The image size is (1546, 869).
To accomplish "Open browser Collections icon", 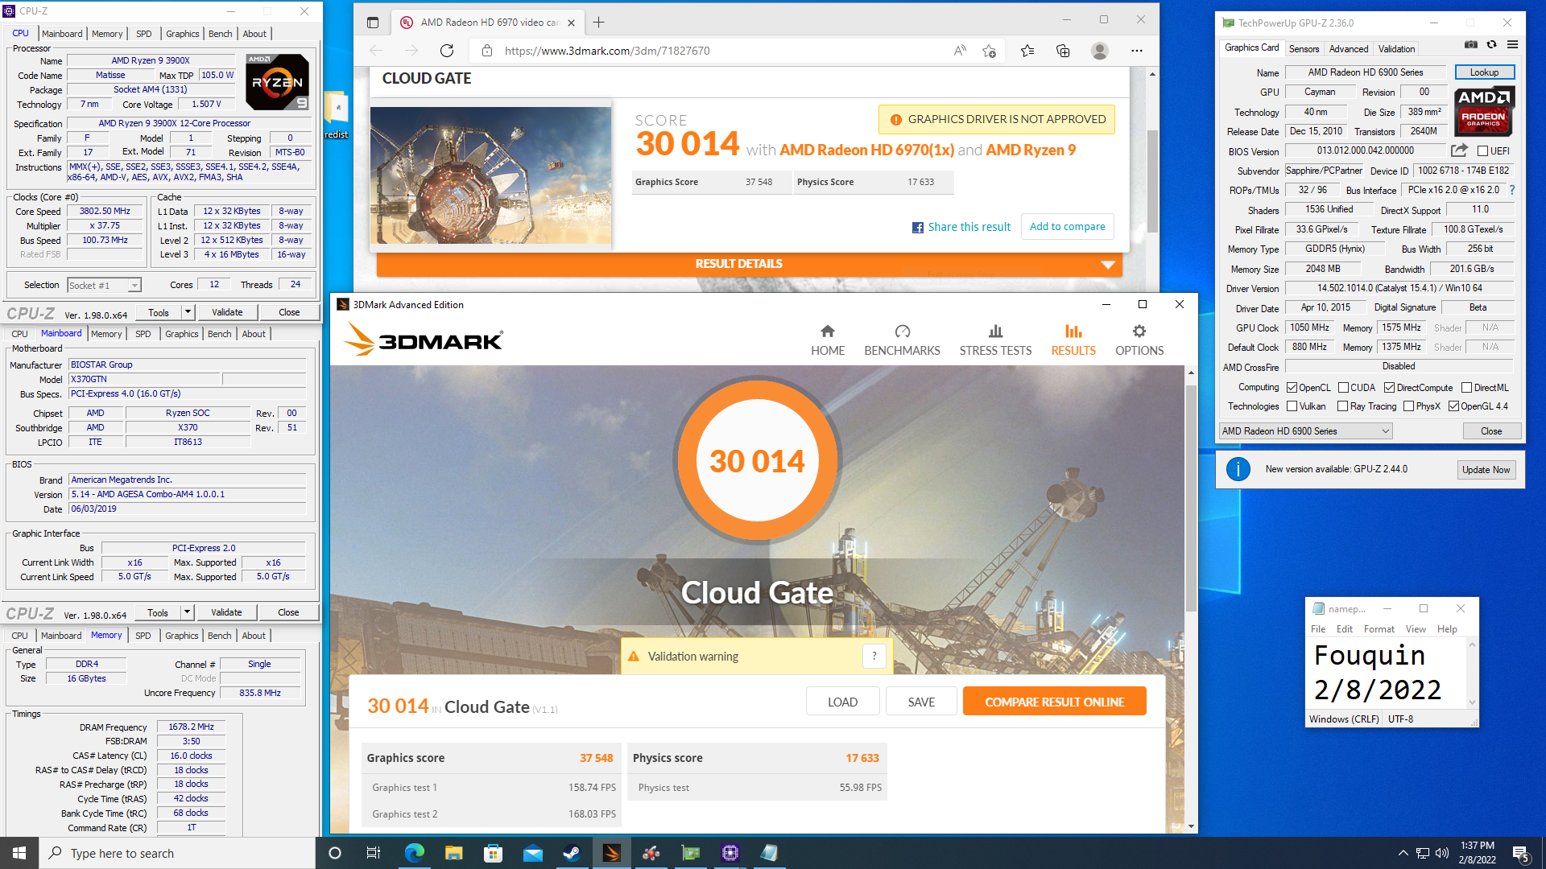I will tap(1063, 51).
